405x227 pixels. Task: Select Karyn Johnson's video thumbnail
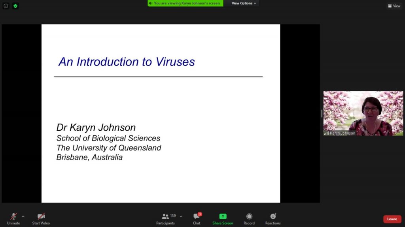pos(363,113)
